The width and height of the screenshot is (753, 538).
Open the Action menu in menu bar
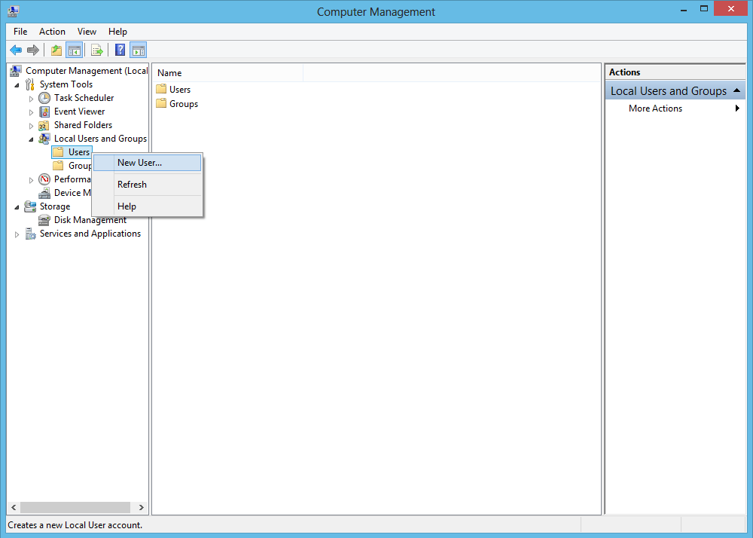point(52,32)
